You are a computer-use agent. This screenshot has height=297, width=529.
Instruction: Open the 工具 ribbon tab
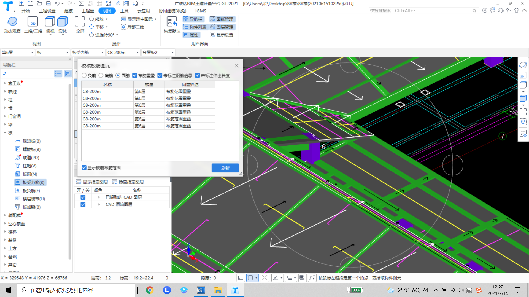point(124,11)
